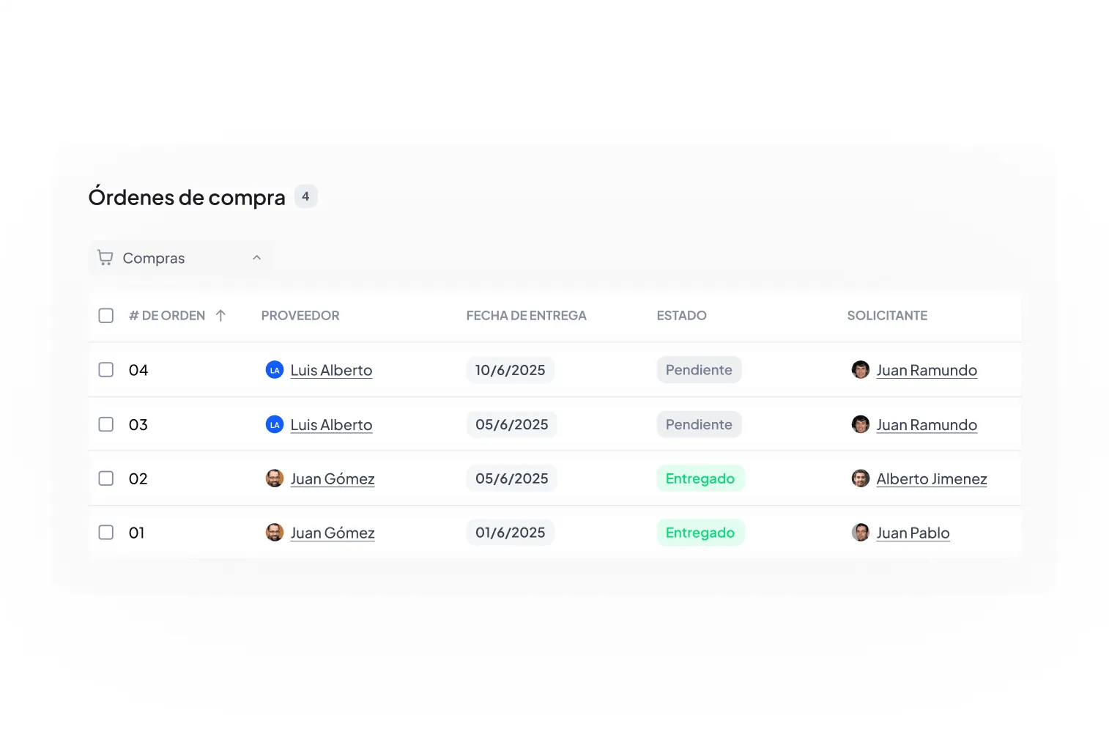The image size is (1109, 740).
Task: Open Juan Ramundo link in order 03 row
Action: [927, 425]
